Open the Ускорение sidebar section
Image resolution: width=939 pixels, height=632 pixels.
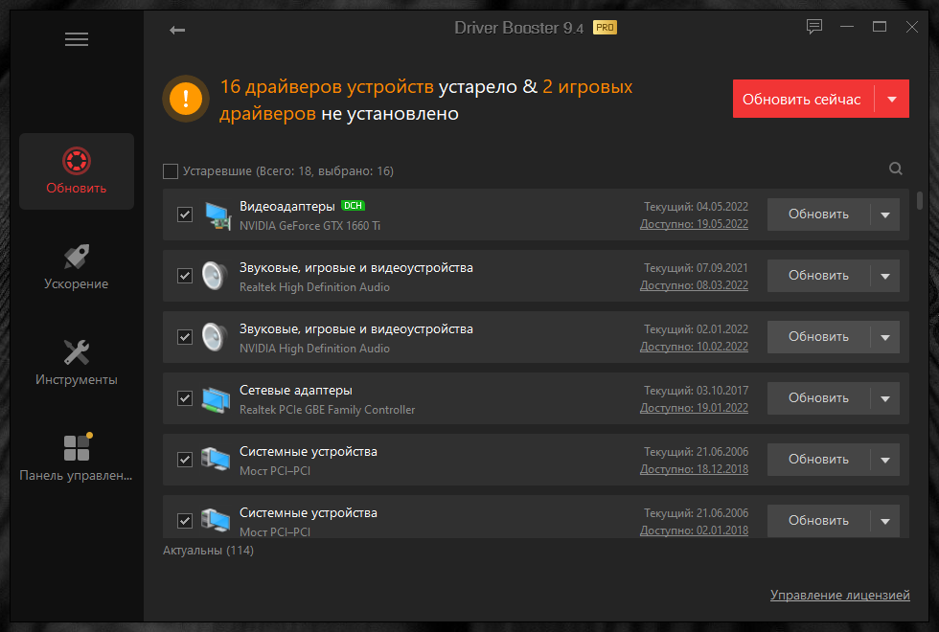[x=77, y=267]
